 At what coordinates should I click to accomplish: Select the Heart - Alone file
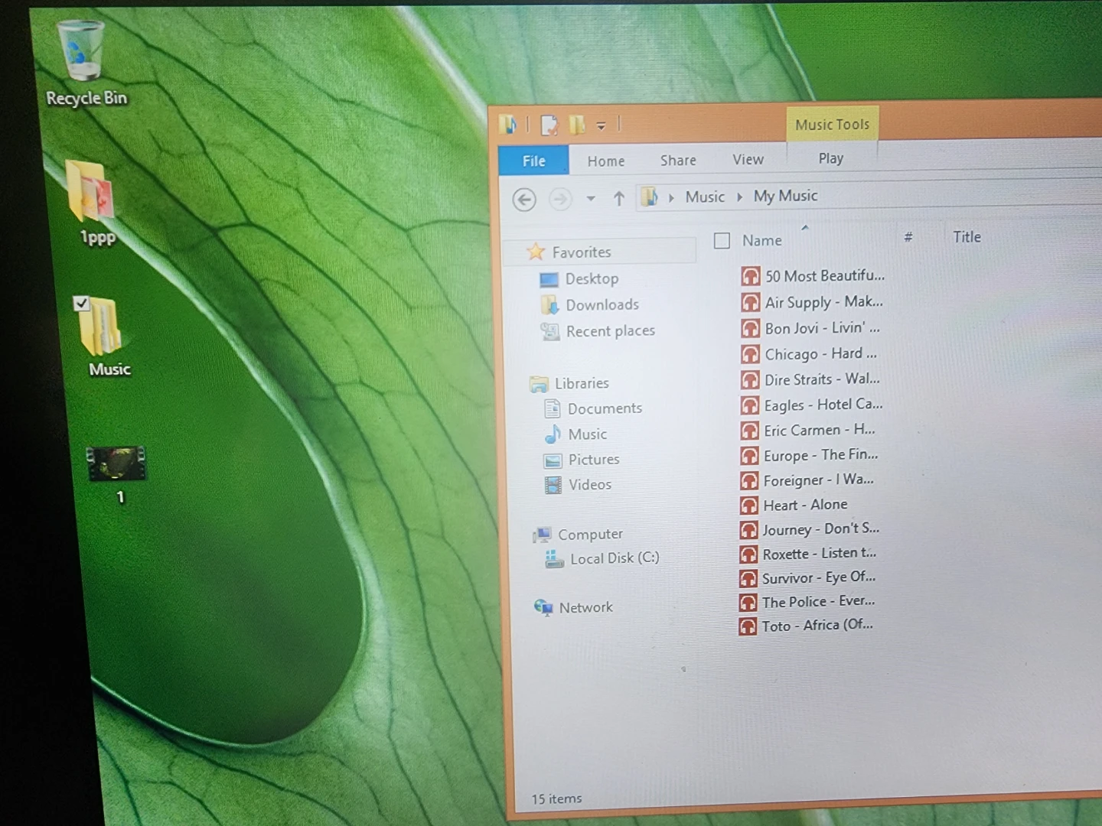click(794, 505)
